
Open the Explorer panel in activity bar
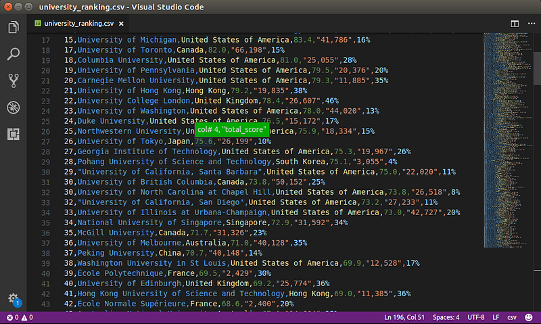click(13, 28)
